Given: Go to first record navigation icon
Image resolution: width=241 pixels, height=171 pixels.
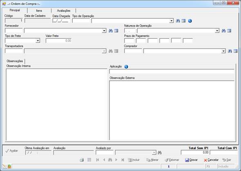Looking at the screenshot, I should 98,160.
